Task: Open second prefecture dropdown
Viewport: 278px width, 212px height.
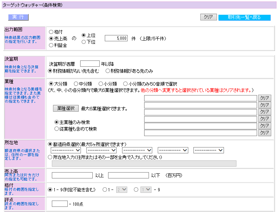Action: [101, 150]
